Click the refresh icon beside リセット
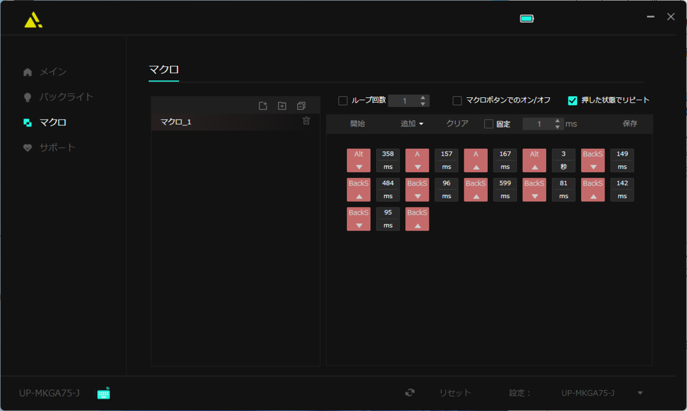The width and height of the screenshot is (687, 411). tap(409, 393)
